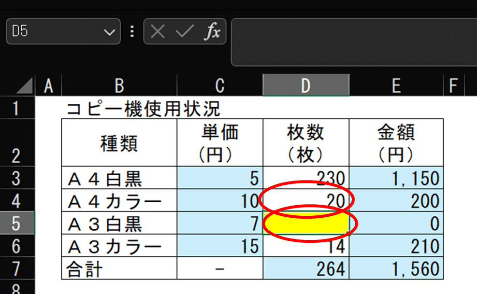Click the unit price cell with 10
This screenshot has height=294, width=477.
pyautogui.click(x=220, y=200)
